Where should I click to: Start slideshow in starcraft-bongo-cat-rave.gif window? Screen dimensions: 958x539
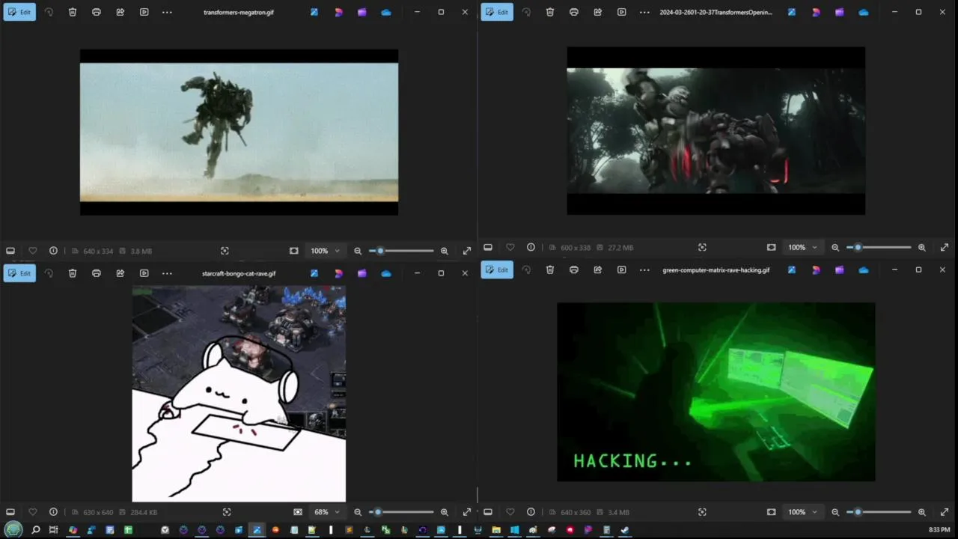coord(144,273)
